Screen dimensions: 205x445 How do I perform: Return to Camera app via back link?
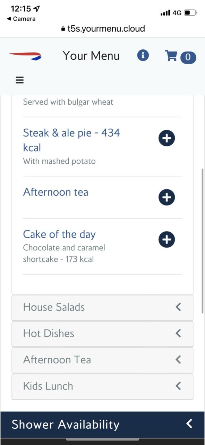(x=21, y=19)
